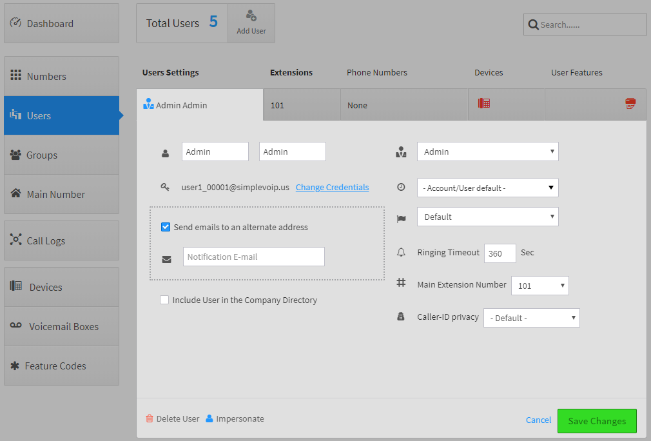Viewport: 651px width, 441px height.
Task: Open Call Logs section
Action: [61, 240]
